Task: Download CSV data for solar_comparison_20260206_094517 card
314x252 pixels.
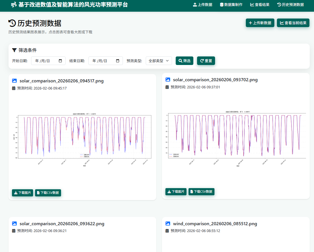Action: tap(48, 192)
